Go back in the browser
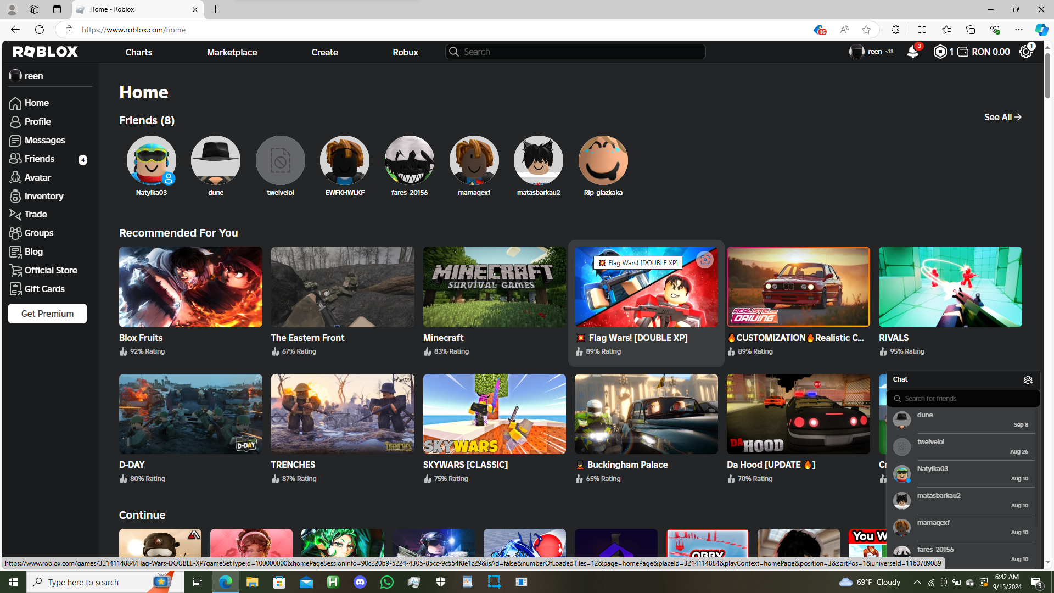The height and width of the screenshot is (593, 1054). click(15, 30)
